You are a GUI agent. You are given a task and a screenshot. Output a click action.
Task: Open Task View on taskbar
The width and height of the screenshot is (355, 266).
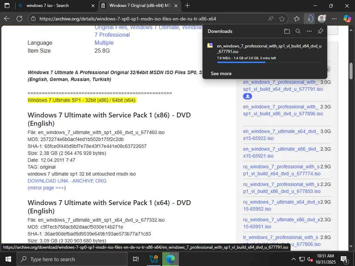tap(136, 259)
